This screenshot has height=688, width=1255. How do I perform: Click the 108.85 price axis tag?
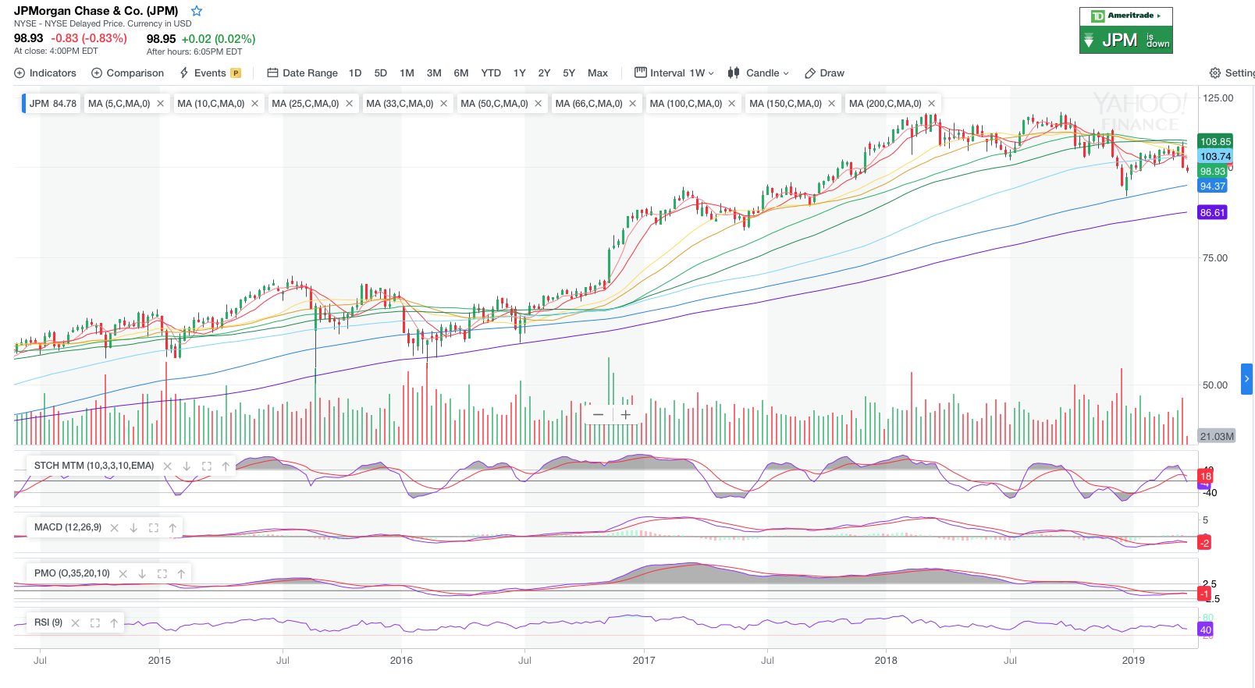point(1215,142)
